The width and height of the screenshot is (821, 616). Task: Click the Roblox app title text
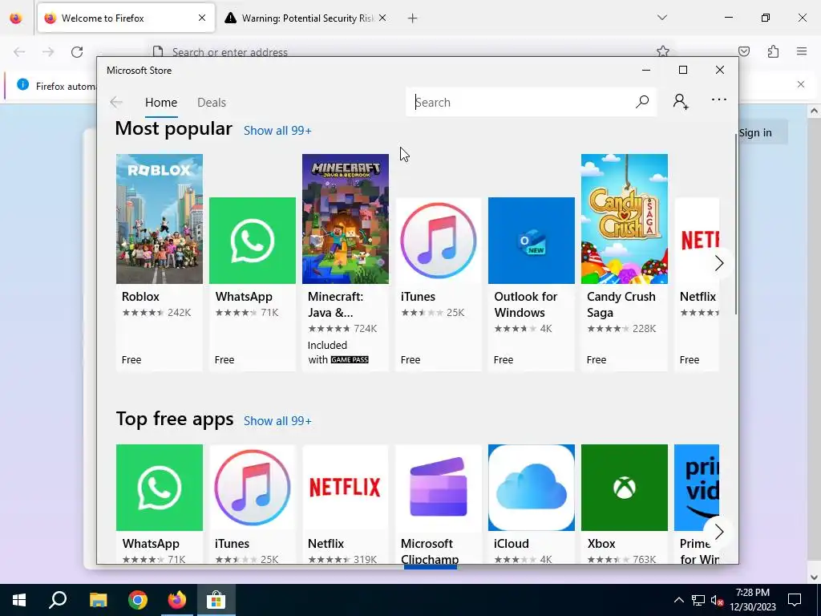140,297
